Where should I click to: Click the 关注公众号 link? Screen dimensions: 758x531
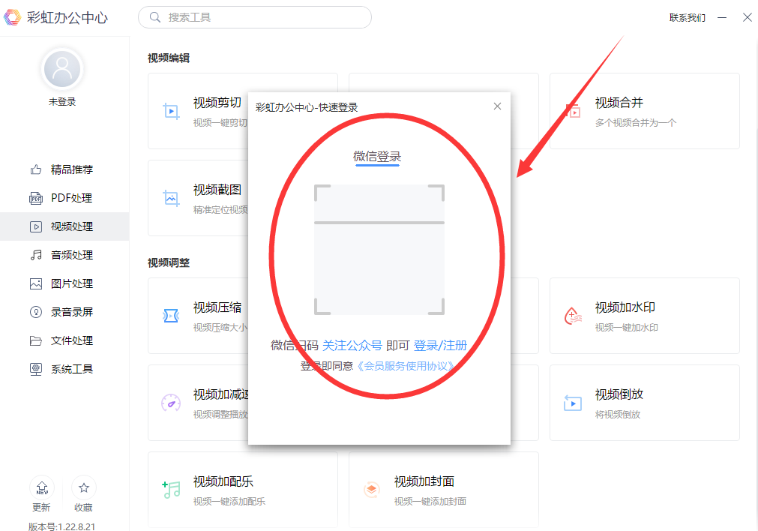click(352, 345)
